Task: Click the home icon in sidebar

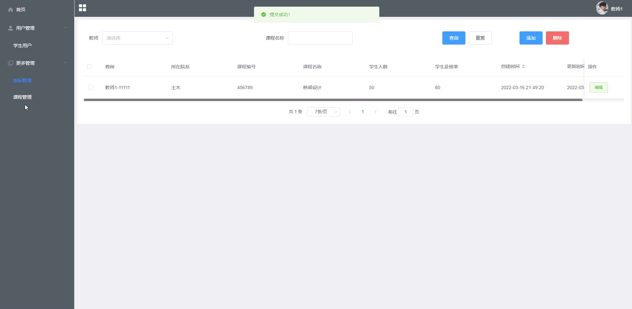Action: 11,10
